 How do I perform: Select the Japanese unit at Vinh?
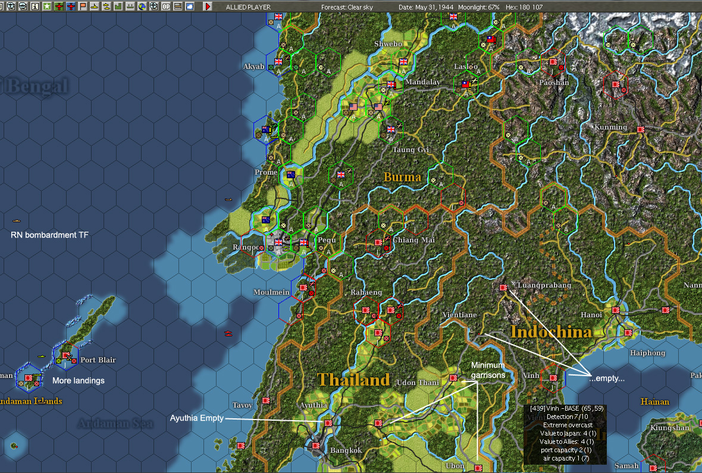coord(553,378)
